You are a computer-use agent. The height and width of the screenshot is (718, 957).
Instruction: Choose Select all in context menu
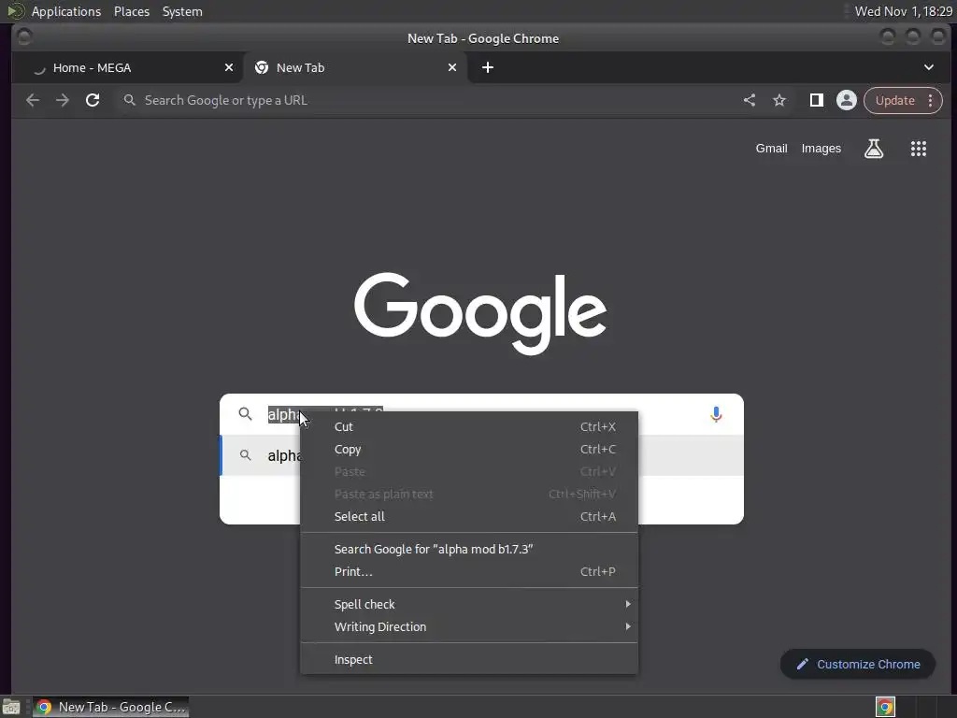[x=469, y=516]
